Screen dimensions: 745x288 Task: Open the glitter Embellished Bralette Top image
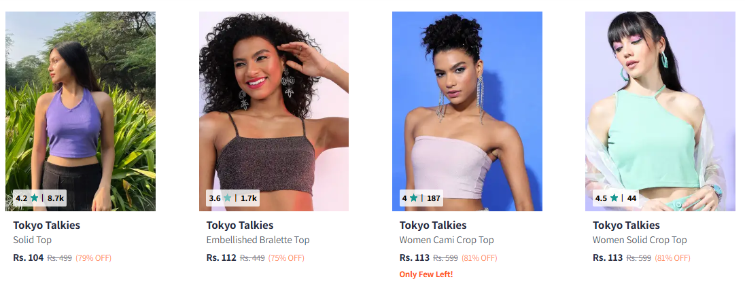point(274,111)
